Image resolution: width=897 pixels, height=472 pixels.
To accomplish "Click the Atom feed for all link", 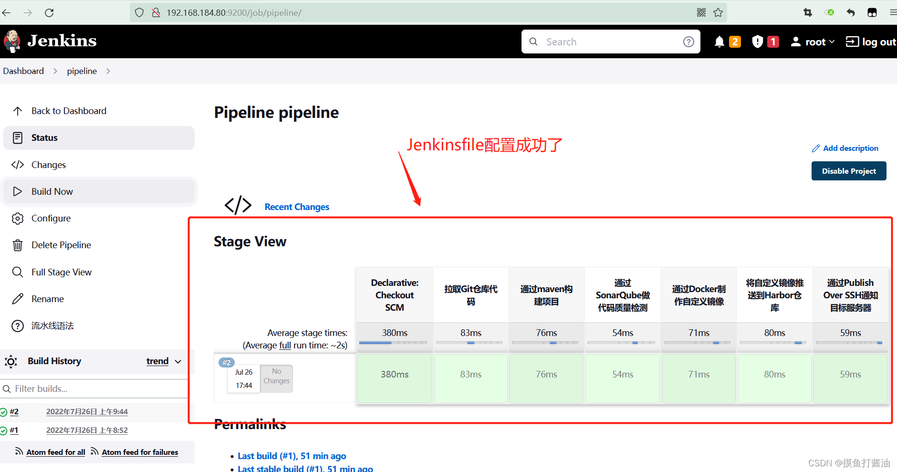I will [x=56, y=452].
